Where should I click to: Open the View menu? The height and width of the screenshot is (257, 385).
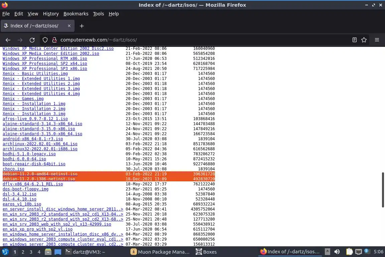coord(33,14)
